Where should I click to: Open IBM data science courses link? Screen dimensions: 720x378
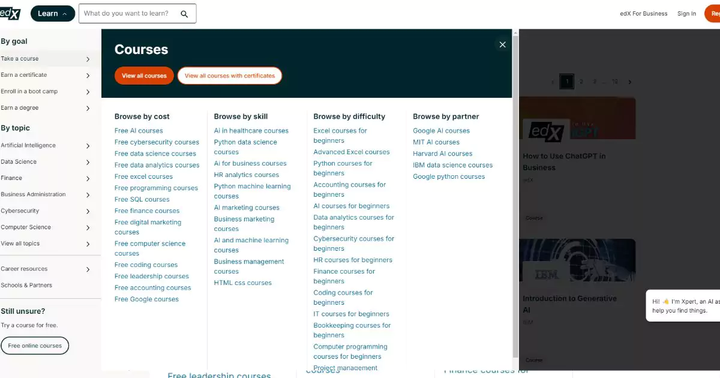452,165
